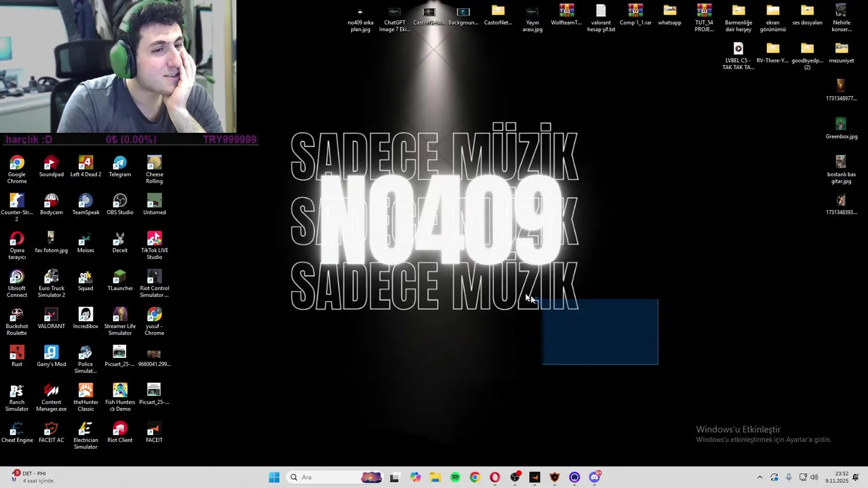Open the Riot Client desktop shortcut
This screenshot has height=488, width=868.
pos(120,432)
